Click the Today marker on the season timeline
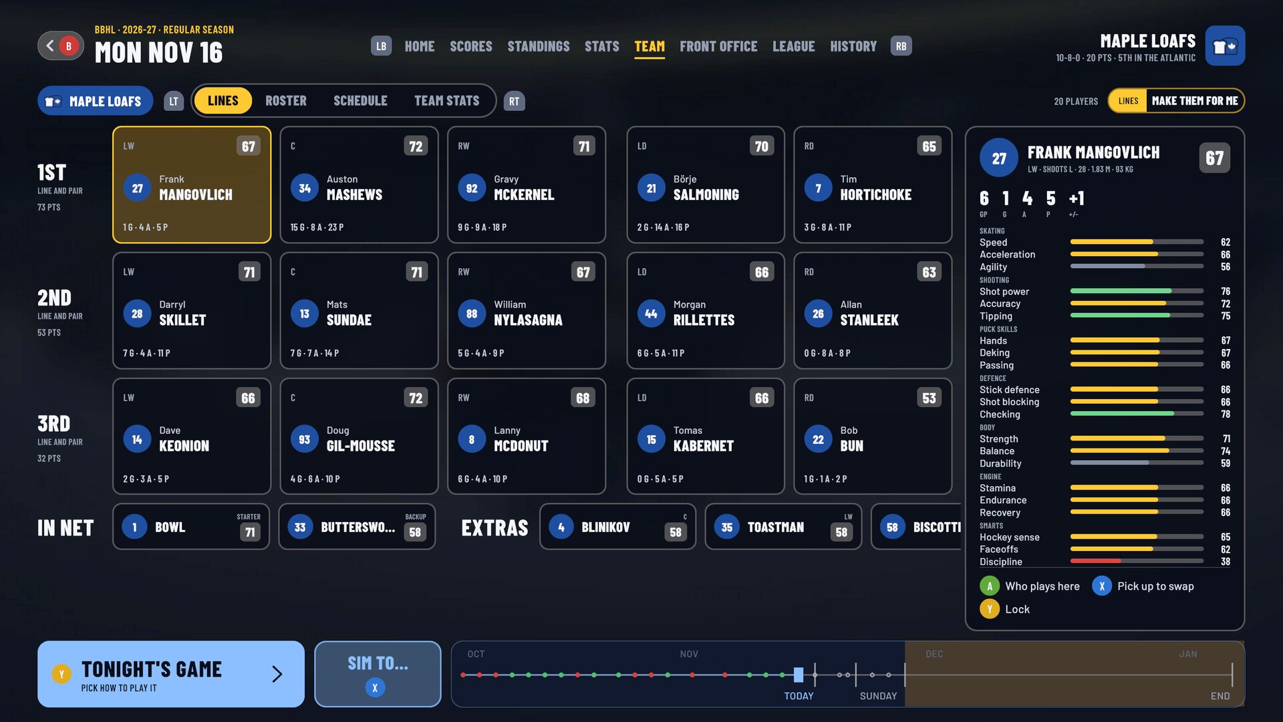Image resolution: width=1283 pixels, height=722 pixels. click(x=799, y=675)
